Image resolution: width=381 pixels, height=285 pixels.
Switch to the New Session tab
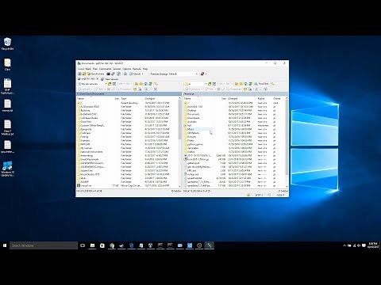(x=110, y=79)
